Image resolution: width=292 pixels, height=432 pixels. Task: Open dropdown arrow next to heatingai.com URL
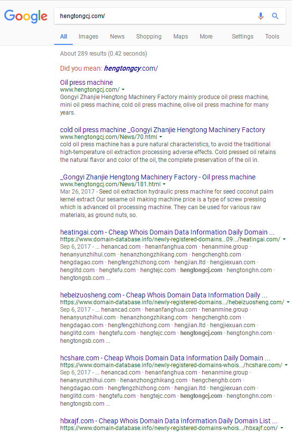click(x=284, y=239)
